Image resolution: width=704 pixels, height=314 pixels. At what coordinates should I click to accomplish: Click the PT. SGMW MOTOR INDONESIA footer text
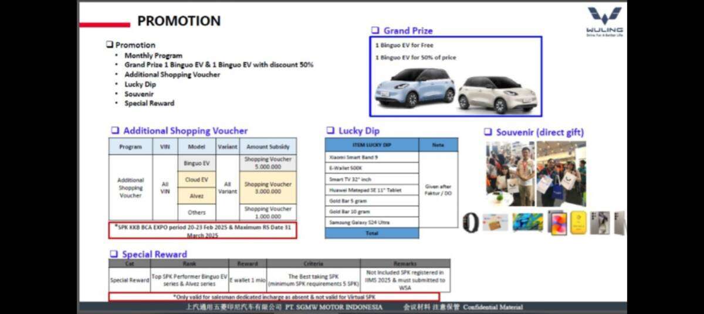click(x=333, y=307)
